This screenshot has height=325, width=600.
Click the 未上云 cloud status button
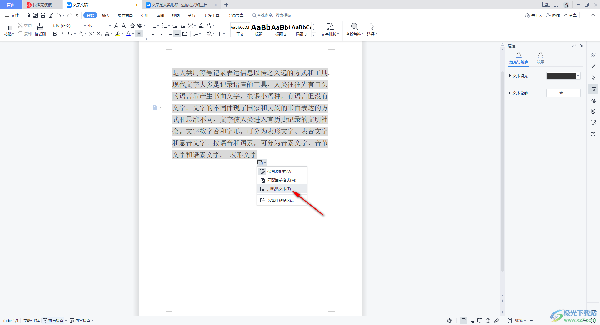(x=534, y=15)
